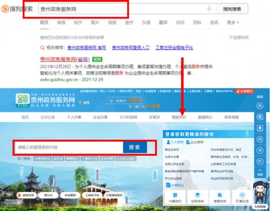Viewport: 270px width, 211px height.
Task: Click the 搜狗搜索 search button
Action: 232,9
